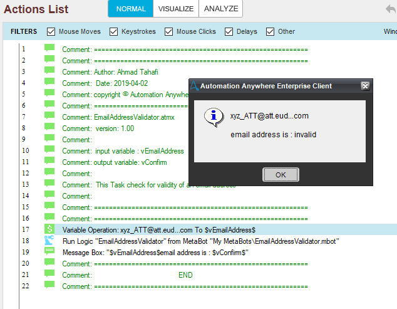Screen dimensions: 397x309
Task: Click the comment icon on line 12
Action: 49,172
